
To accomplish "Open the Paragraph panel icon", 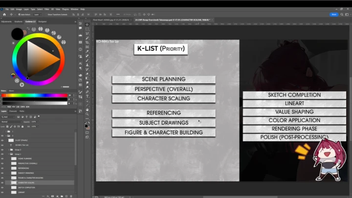I will (80, 68).
